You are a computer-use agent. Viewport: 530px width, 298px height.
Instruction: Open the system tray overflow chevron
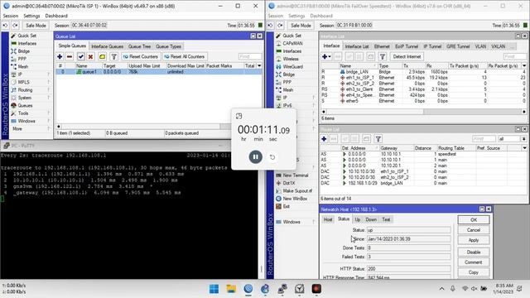pos(441,289)
